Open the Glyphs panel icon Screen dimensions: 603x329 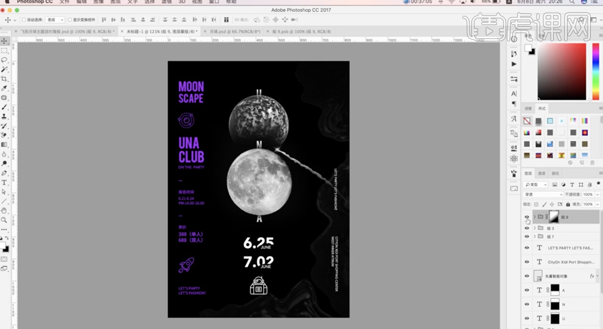point(514,119)
